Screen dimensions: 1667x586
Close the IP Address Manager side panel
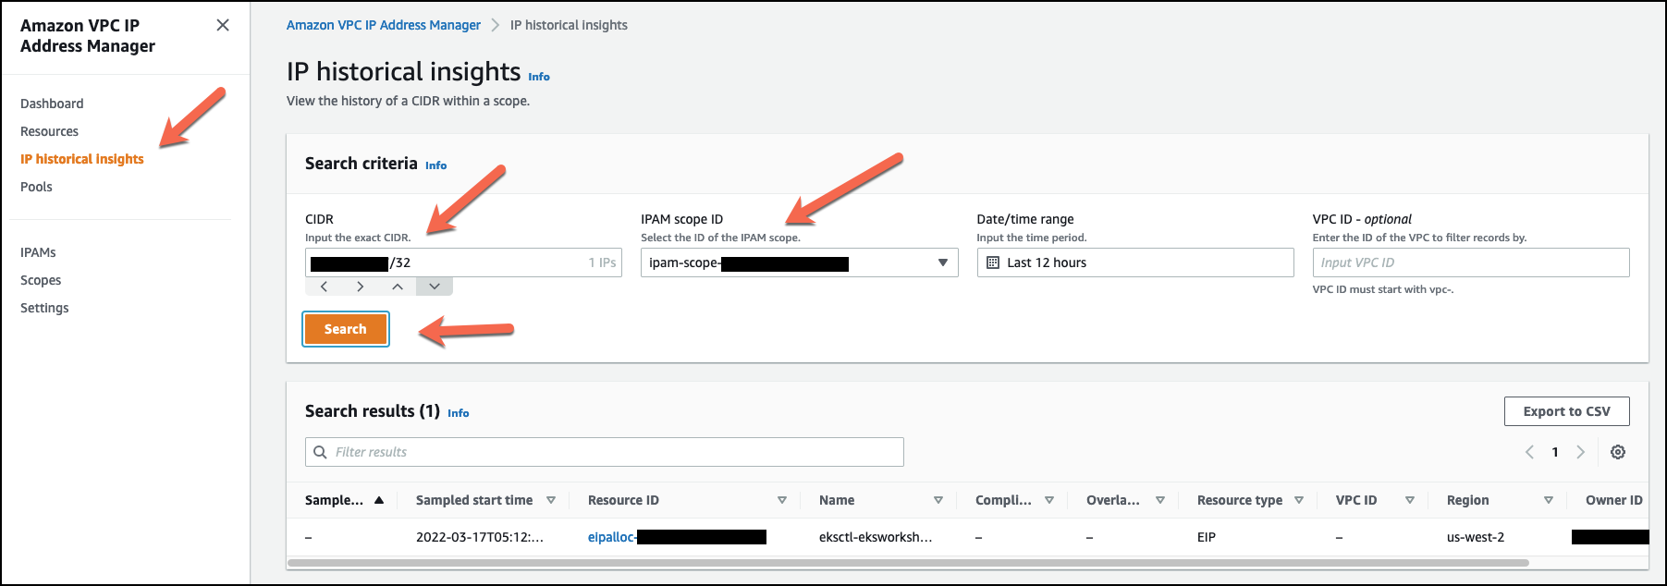(223, 25)
